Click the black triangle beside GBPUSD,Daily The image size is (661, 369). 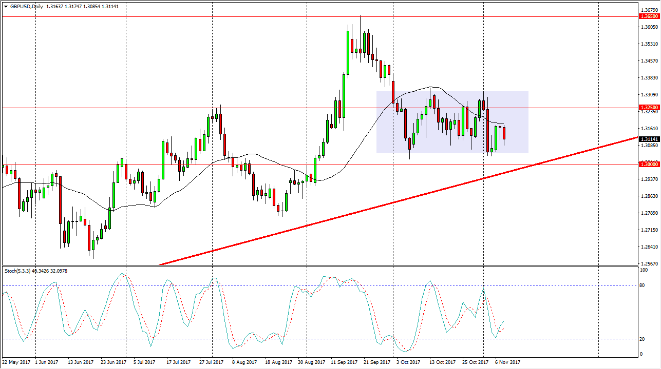[x=5, y=7]
